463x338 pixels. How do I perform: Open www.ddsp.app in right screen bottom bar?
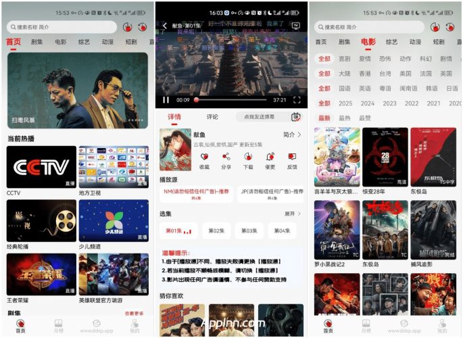404,327
